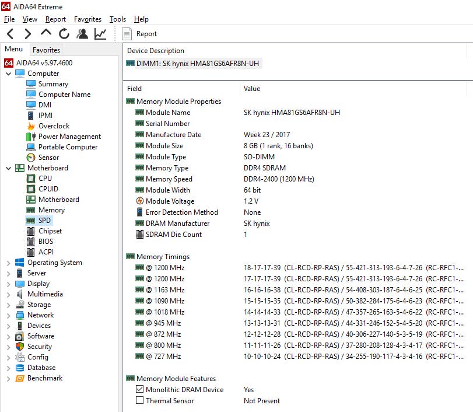Select DIMM1 SK hynix device entry
Screen dimensions: 473x412
pos(194,64)
